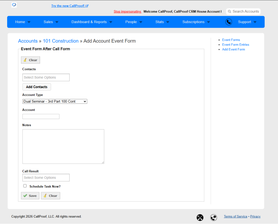Open the Home menu
278x224 pixels.
(20, 22)
